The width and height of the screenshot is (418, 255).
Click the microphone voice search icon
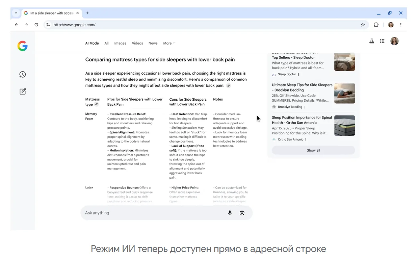(x=230, y=213)
